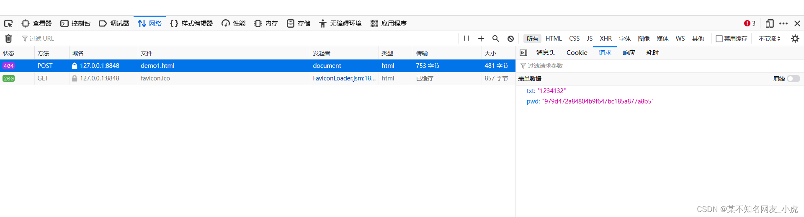
Task: Toggle the raw (原始) switch
Action: click(794, 79)
